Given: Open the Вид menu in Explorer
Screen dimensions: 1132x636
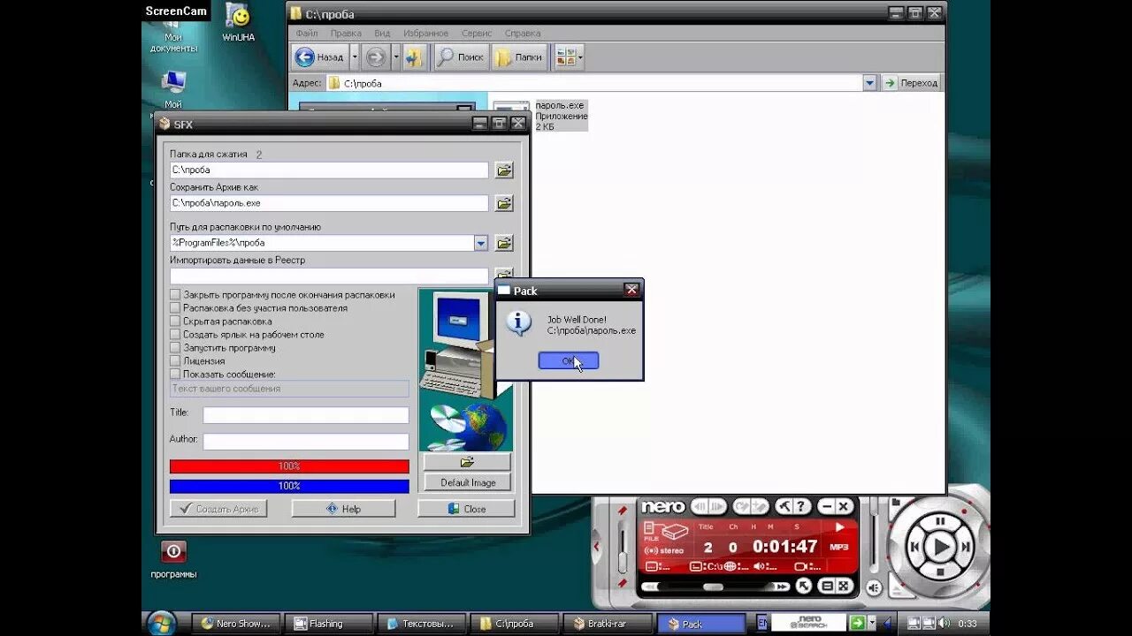Looking at the screenshot, I should 382,33.
